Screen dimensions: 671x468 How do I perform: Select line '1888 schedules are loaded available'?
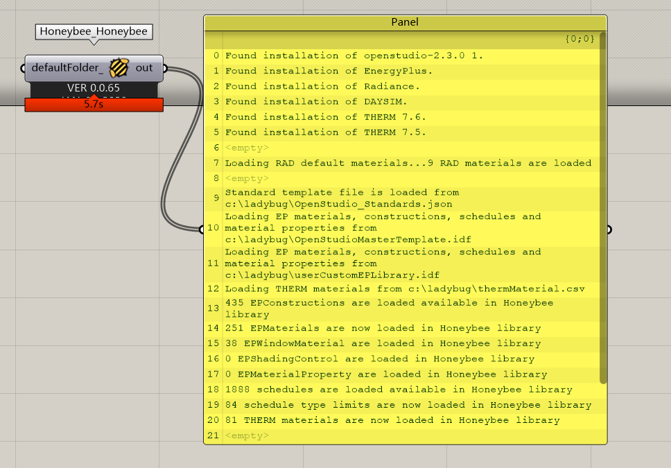[x=399, y=390]
